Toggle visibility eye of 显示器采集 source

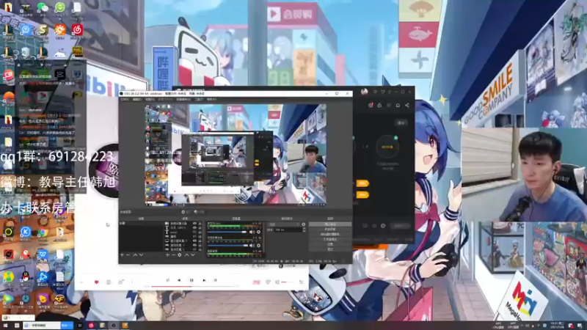coord(194,241)
